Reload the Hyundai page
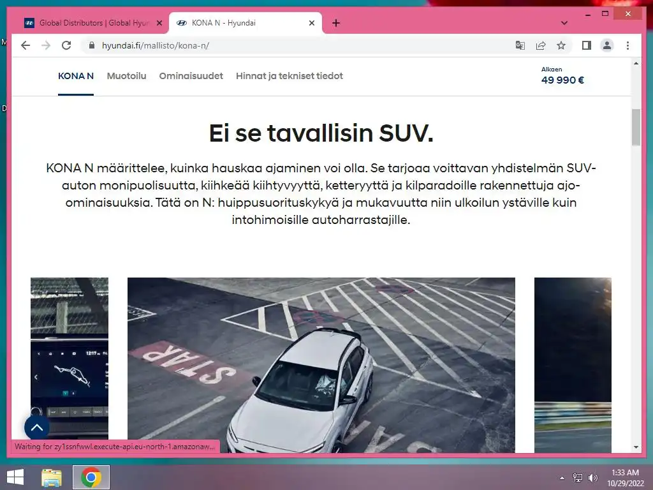This screenshot has height=490, width=653. 66,45
